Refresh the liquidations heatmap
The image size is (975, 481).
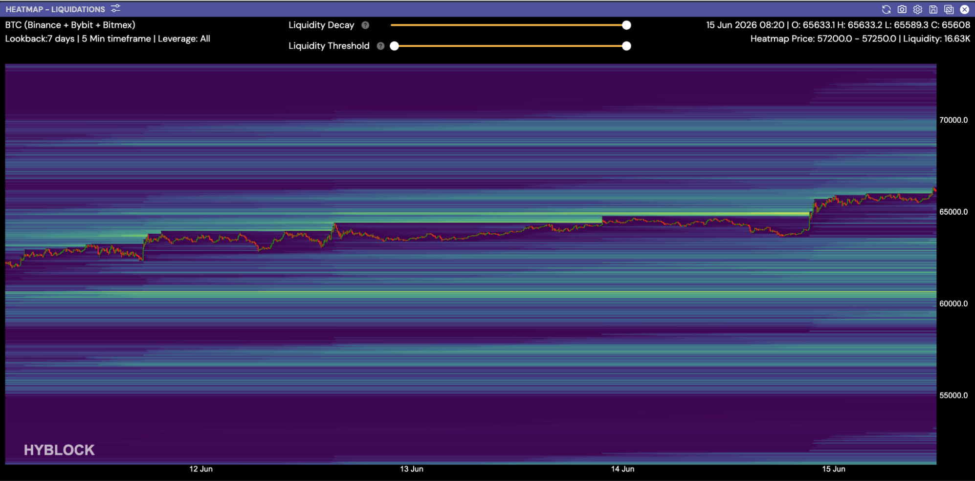(886, 9)
